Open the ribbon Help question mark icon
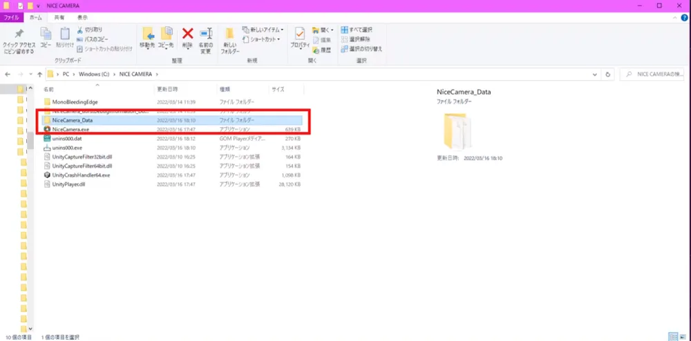This screenshot has height=341, width=691. [684, 17]
